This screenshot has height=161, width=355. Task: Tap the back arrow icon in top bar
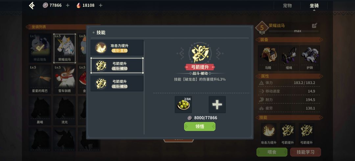[32, 6]
